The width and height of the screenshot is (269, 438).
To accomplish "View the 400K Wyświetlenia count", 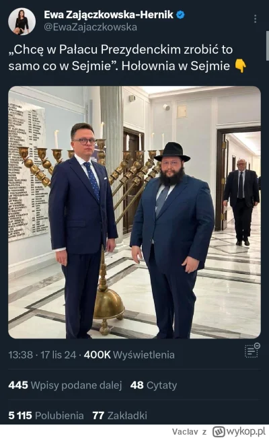I will click(129, 355).
